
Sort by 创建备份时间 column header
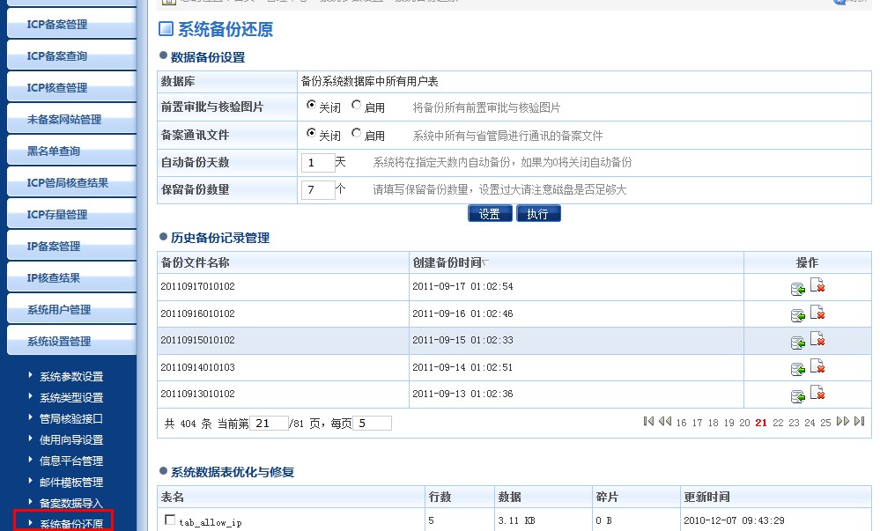[x=447, y=262]
